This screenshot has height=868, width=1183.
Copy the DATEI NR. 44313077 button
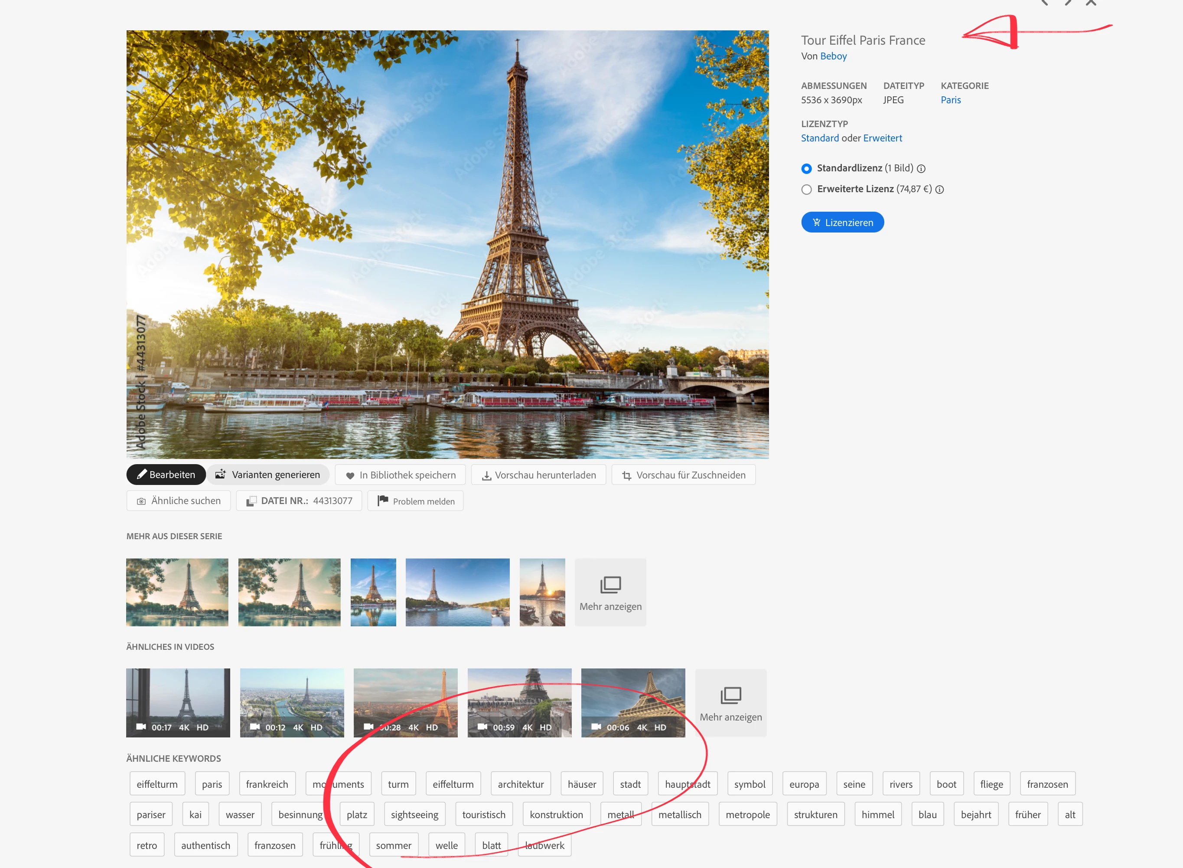click(299, 501)
